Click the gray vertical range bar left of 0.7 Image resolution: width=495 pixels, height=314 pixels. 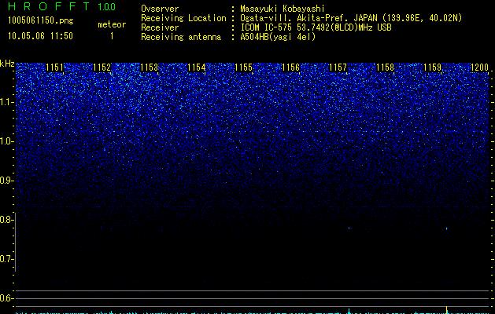[15, 242]
